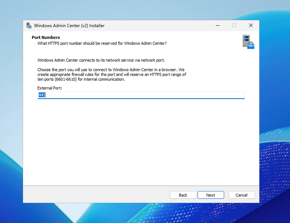The height and width of the screenshot is (223, 290).
Task: Click the server toolbox icon in header
Action: 248,42
